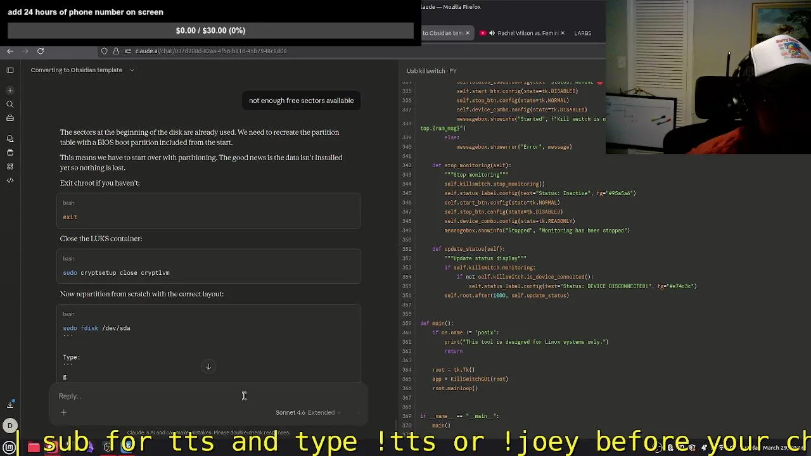811x456 pixels.
Task: Switch to the LARBS tab
Action: 582,33
